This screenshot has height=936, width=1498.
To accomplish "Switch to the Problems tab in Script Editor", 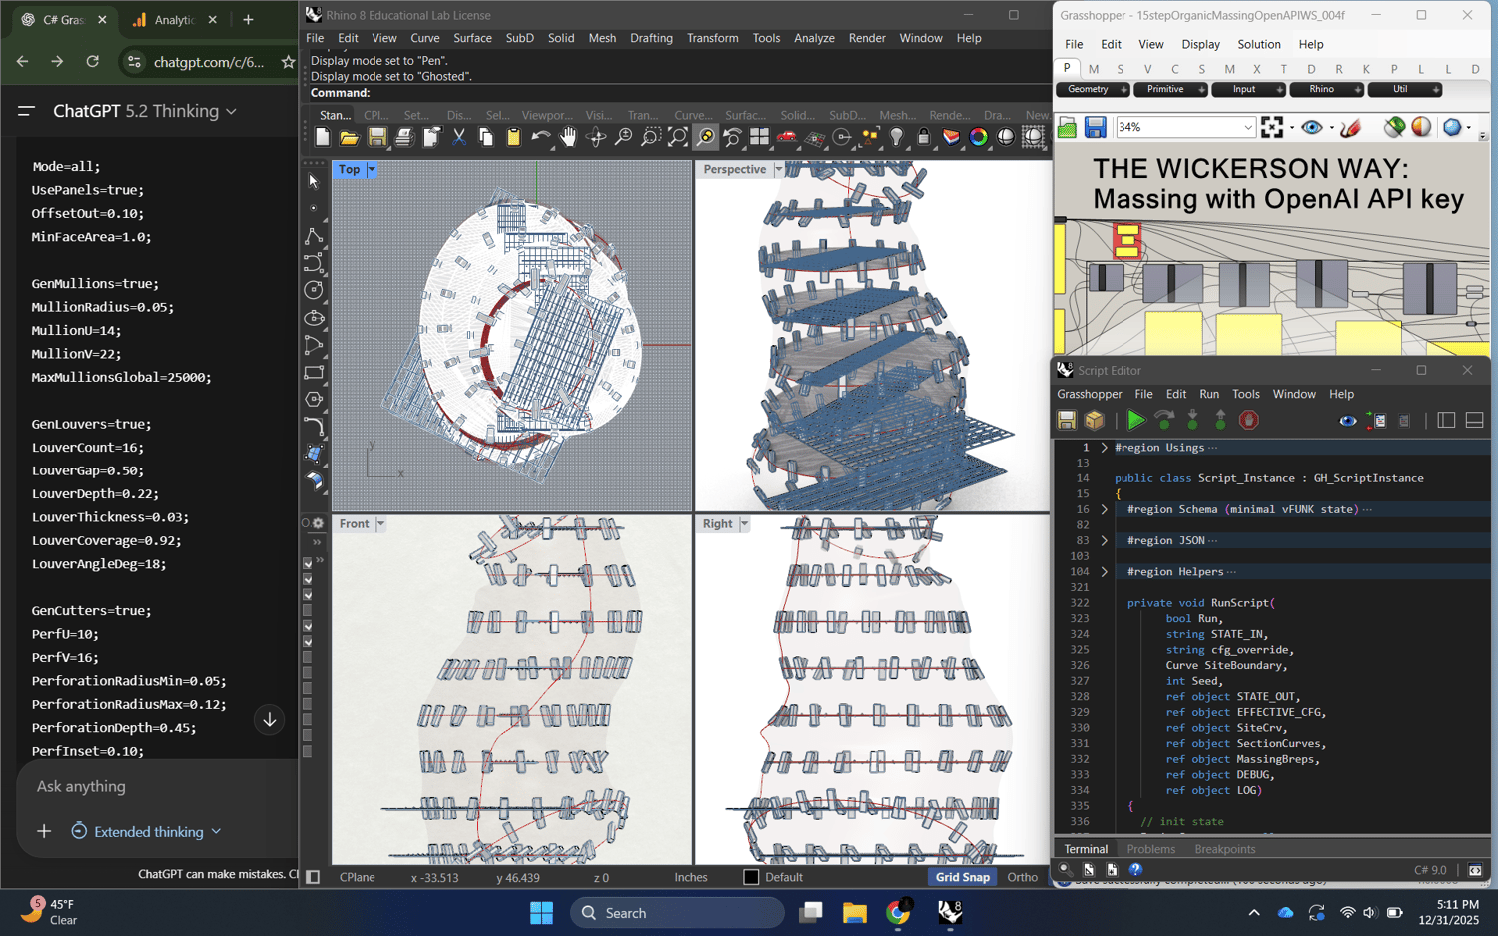I will [1150, 849].
